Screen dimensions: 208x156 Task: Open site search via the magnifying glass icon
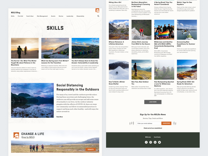[x=98, y=16]
